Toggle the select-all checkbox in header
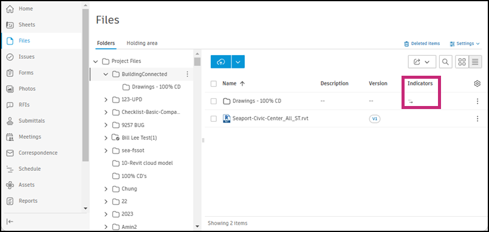The image size is (489, 232). click(214, 84)
